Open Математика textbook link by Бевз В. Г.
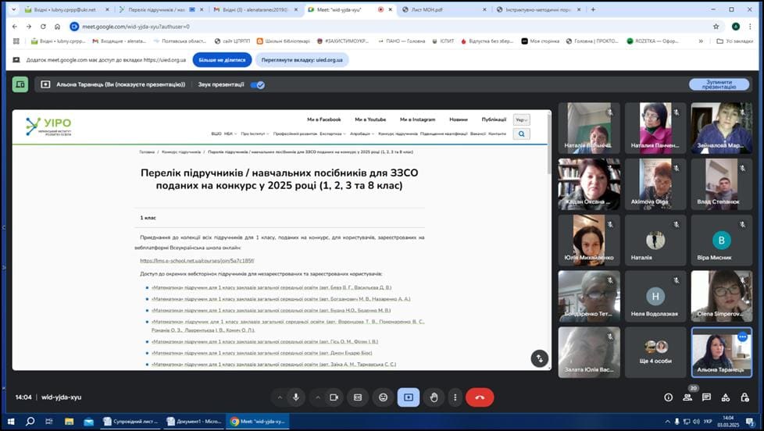This screenshot has height=431, width=764. pyautogui.click(x=271, y=287)
